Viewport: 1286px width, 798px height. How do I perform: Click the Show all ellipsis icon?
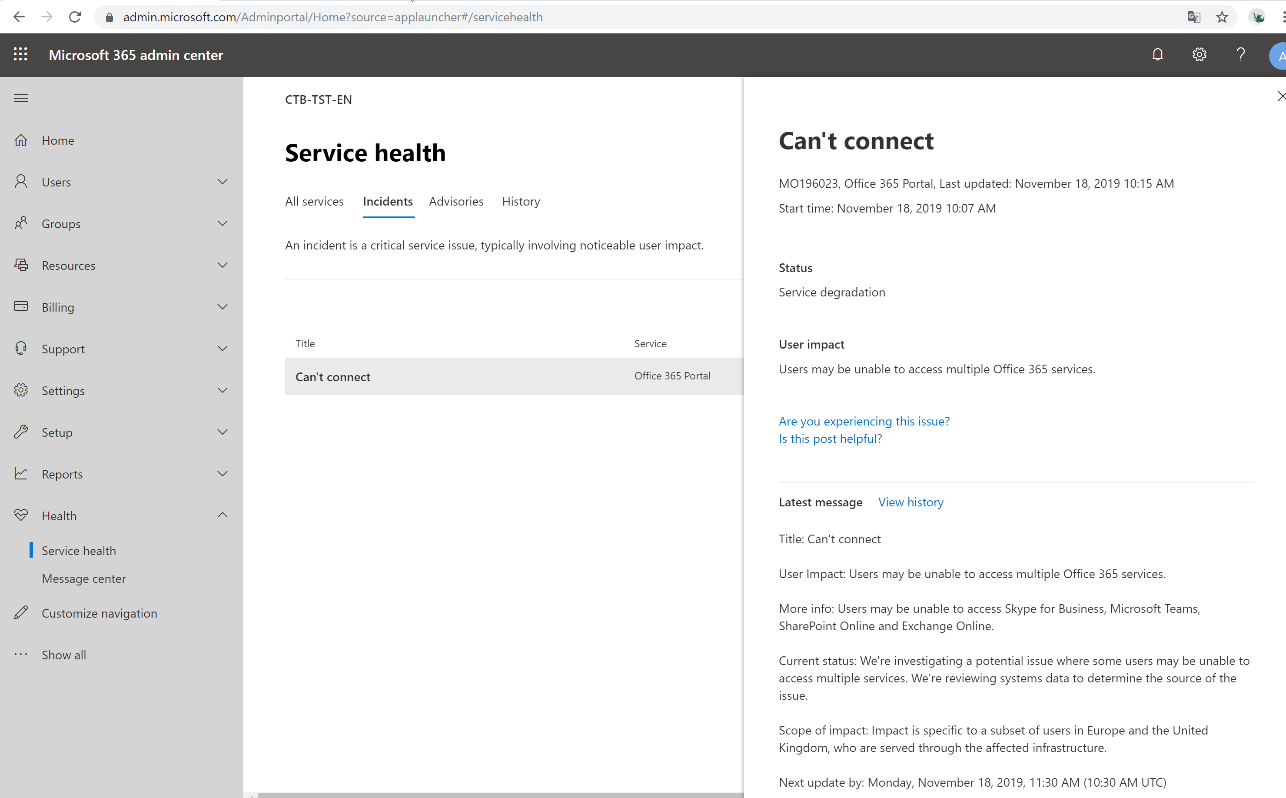click(21, 655)
